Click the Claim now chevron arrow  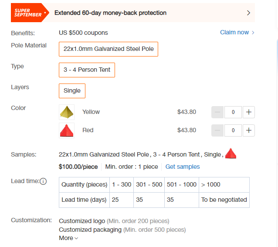pyautogui.click(x=253, y=33)
